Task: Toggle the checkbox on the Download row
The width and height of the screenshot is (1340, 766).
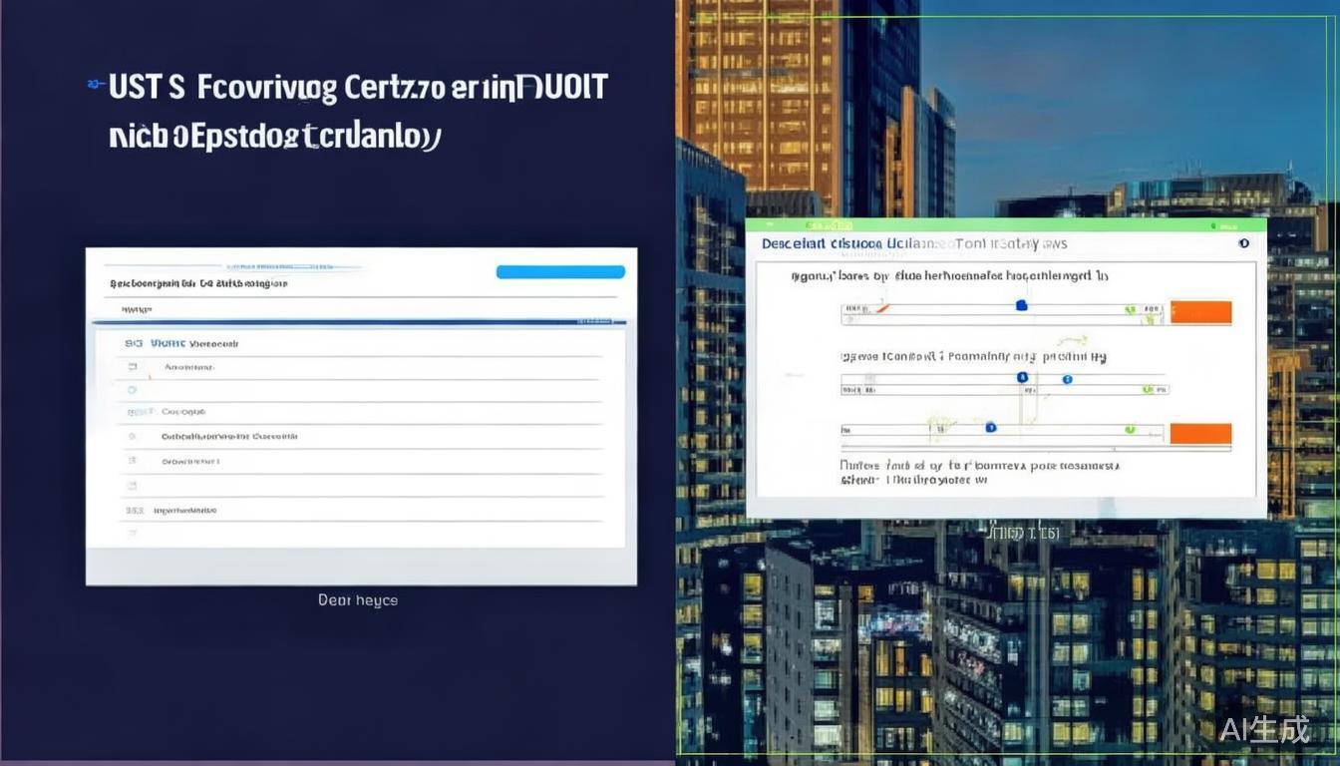Action: [x=133, y=460]
